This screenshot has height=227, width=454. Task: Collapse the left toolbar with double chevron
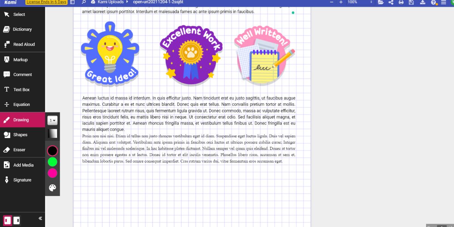tap(40, 218)
